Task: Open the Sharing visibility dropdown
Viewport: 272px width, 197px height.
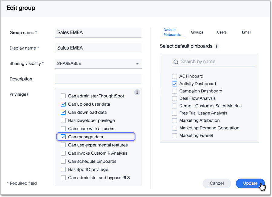Action: click(x=98, y=64)
